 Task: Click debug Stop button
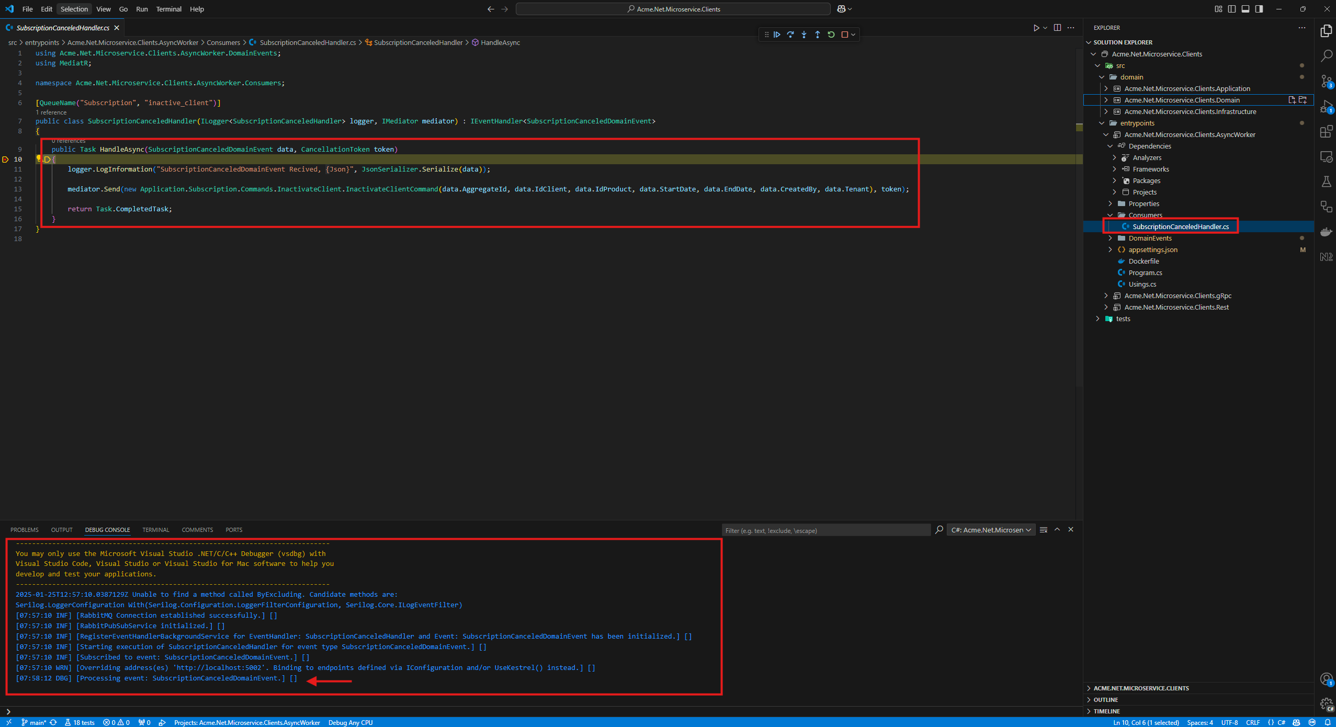pyautogui.click(x=844, y=35)
